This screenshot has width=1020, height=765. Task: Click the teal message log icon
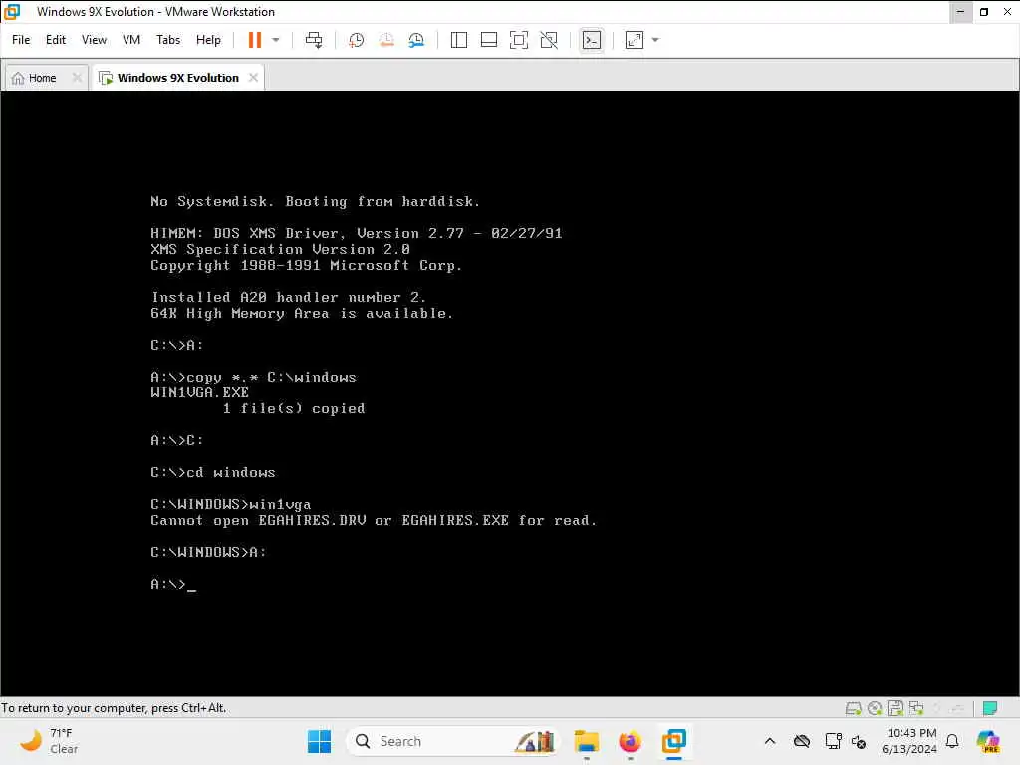(990, 708)
